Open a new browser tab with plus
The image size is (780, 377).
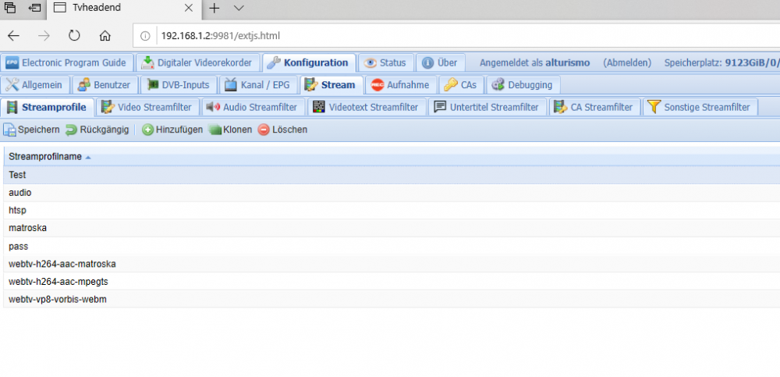pos(214,8)
